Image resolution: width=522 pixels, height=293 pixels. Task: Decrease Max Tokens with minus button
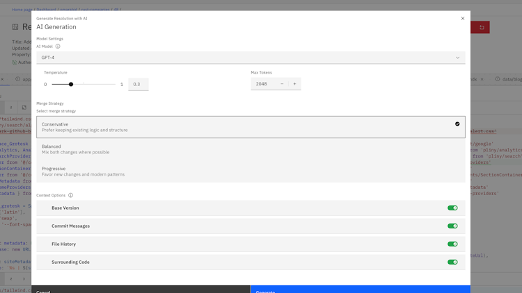[x=282, y=84]
